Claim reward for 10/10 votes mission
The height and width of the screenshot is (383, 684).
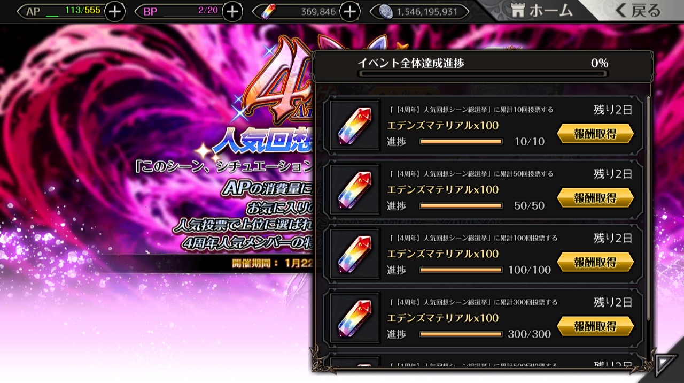595,134
